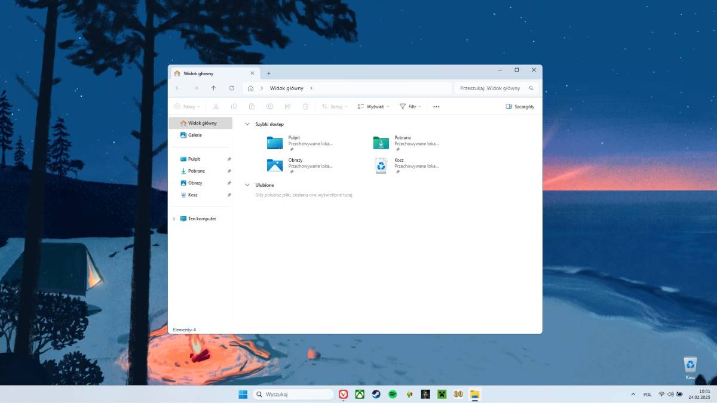Image resolution: width=717 pixels, height=403 pixels.
Task: Collapse the Ulubione section
Action: (247, 185)
